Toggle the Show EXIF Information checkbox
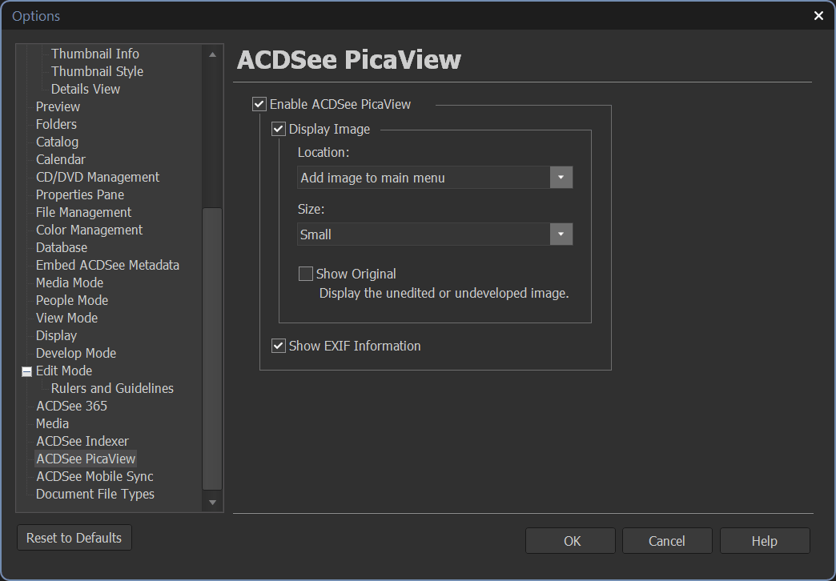Image resolution: width=836 pixels, height=581 pixels. click(x=279, y=346)
